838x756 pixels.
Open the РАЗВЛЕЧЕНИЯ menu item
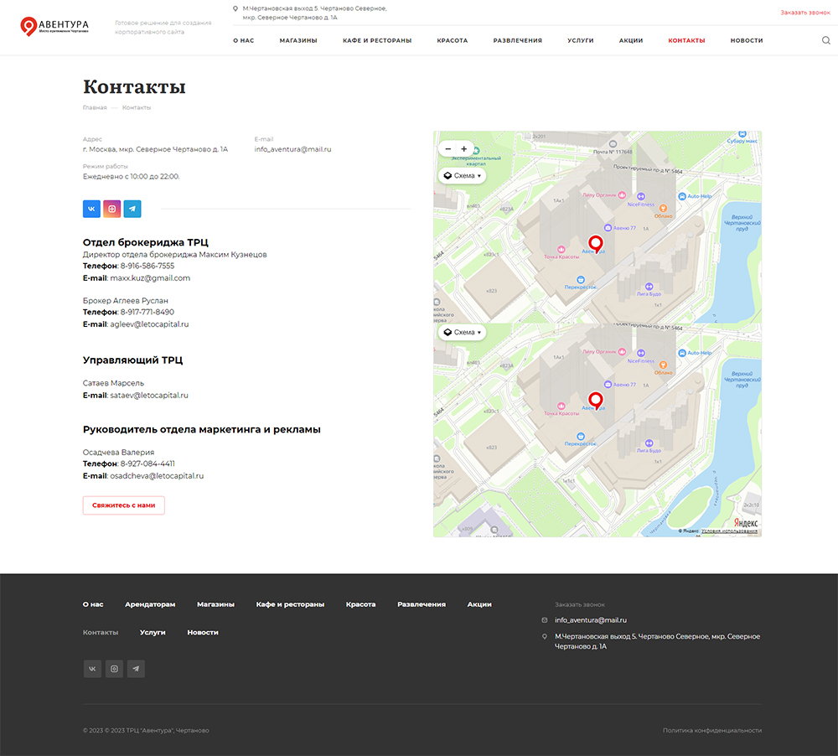point(517,40)
